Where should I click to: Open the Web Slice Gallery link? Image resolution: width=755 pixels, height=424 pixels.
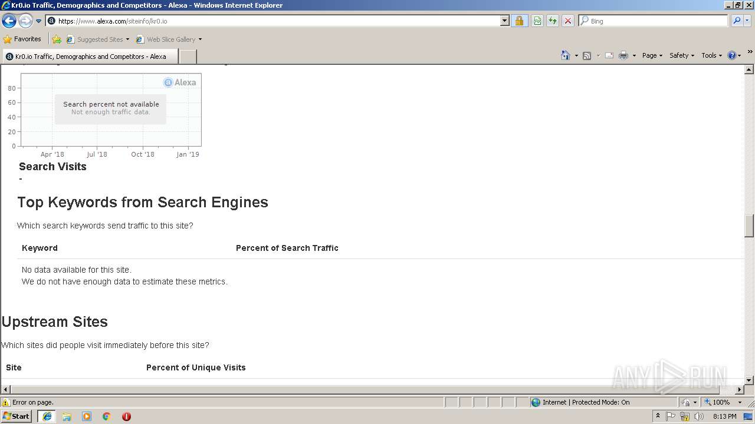(x=169, y=39)
